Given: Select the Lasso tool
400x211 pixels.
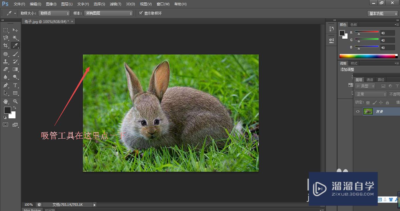Looking at the screenshot, I should pos(6,38).
